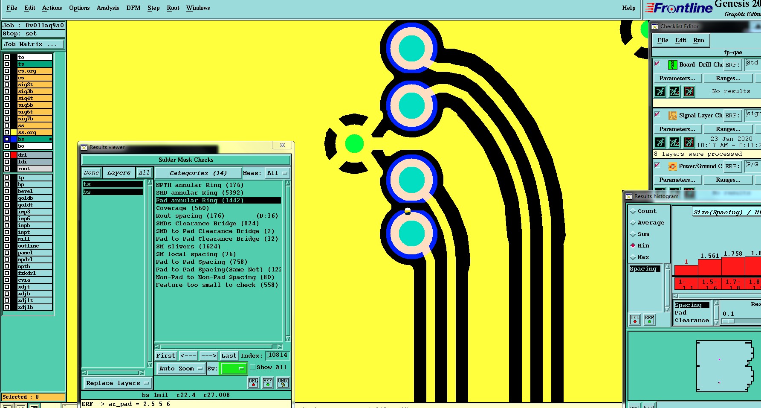Image resolution: width=761 pixels, height=408 pixels.
Task: Open the Windows menu
Action: pos(198,8)
